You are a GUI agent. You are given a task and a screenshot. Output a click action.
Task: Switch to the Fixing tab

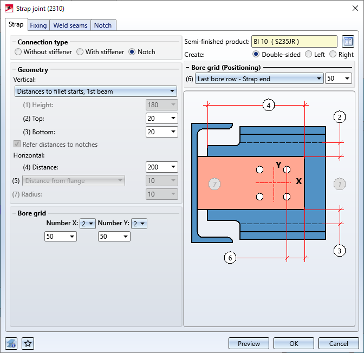tap(38, 25)
